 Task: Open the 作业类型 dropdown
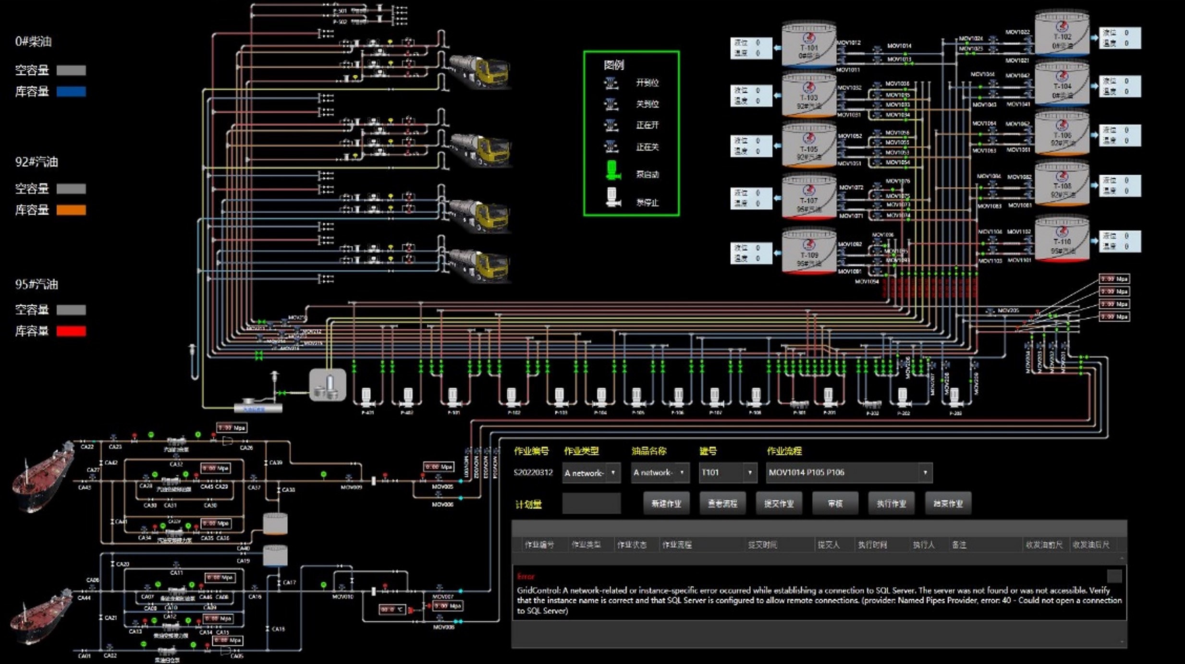click(591, 473)
